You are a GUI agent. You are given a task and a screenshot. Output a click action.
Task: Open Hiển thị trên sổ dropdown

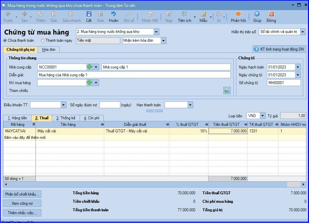point(303,32)
